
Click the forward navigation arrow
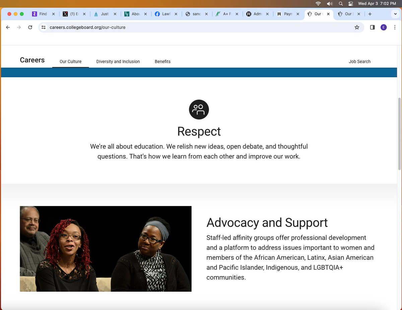19,27
